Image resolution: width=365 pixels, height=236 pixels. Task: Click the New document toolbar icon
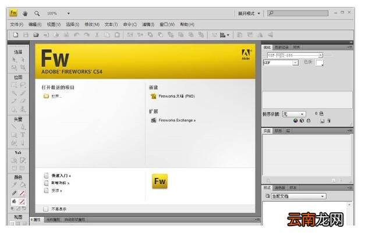click(x=16, y=35)
